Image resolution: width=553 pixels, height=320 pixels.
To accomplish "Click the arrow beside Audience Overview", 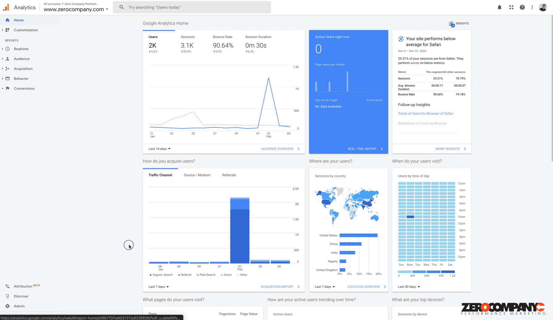I will click(x=299, y=149).
